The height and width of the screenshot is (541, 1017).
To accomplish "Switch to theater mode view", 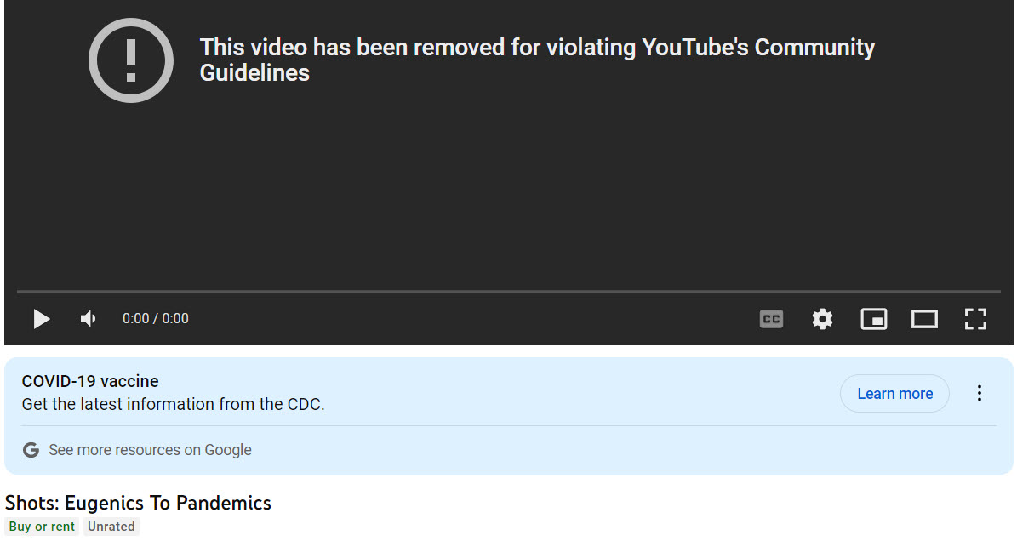I will click(x=924, y=319).
